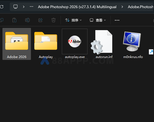Select the m0nkrus.nfo info monitor icon
This screenshot has height=122, width=154.
pos(132,41)
